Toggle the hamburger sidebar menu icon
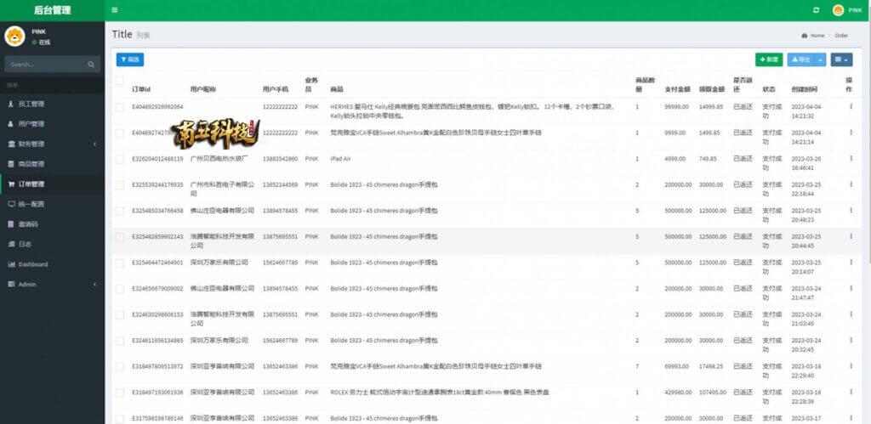This screenshot has width=871, height=424. pos(115,10)
